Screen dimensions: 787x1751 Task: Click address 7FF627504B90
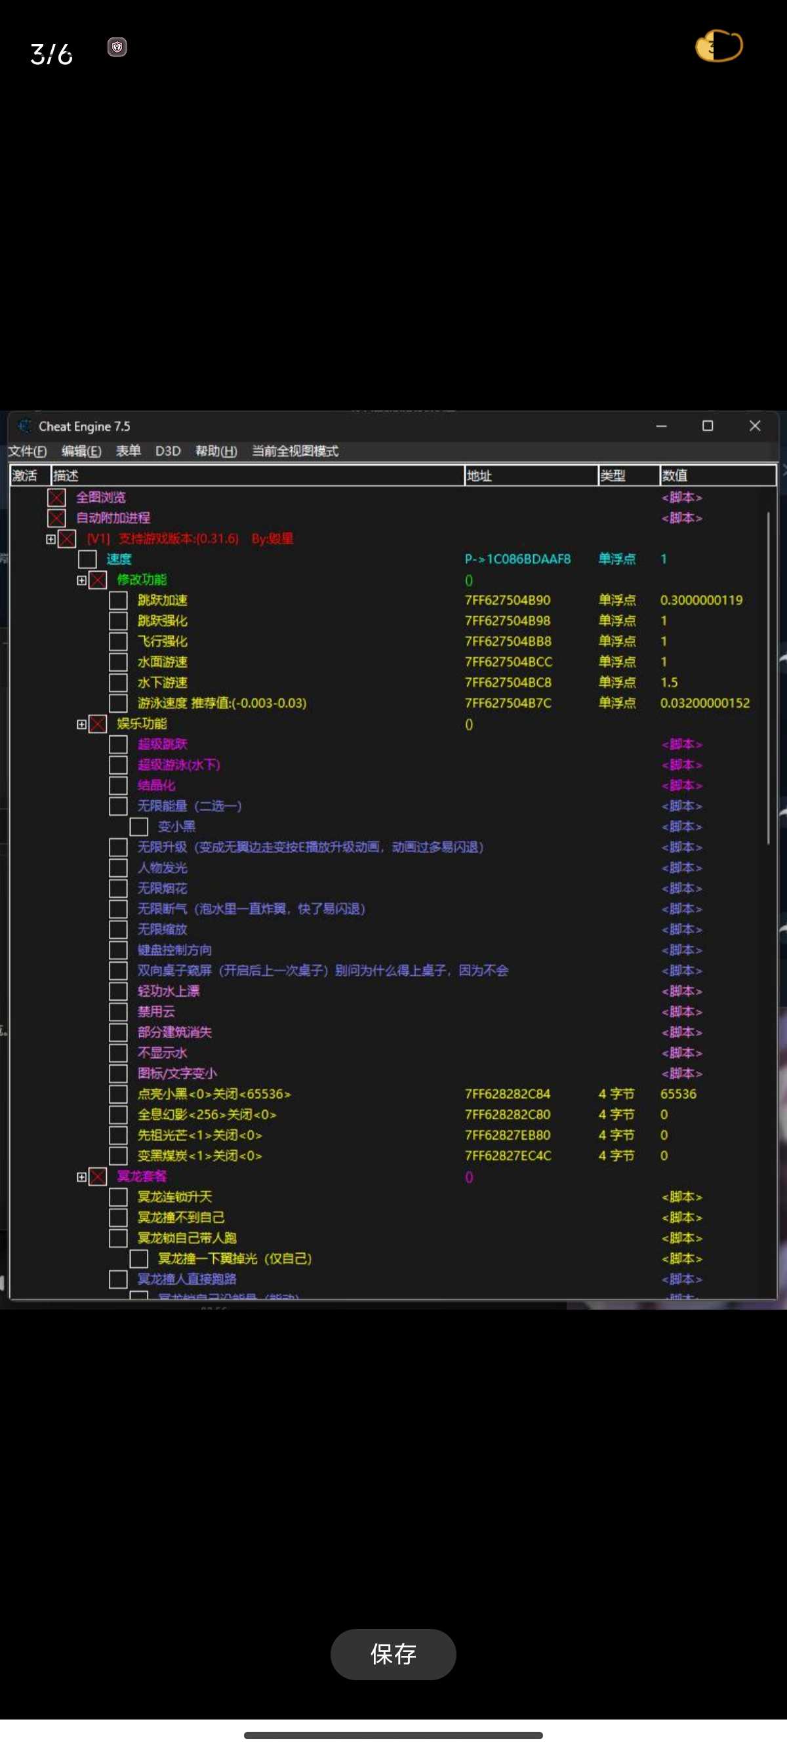[508, 600]
